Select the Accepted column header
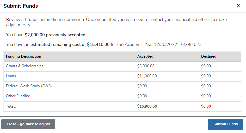The width and height of the screenshot is (246, 133). pos(145,56)
